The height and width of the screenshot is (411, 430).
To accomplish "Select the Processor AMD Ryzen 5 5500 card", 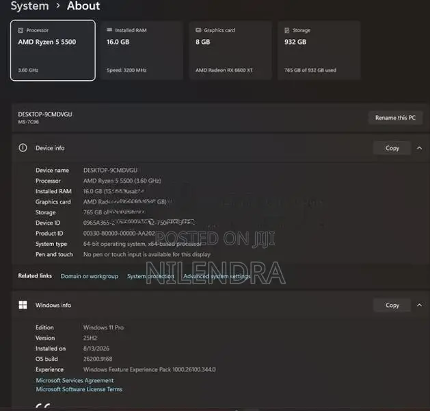I will (x=53, y=50).
